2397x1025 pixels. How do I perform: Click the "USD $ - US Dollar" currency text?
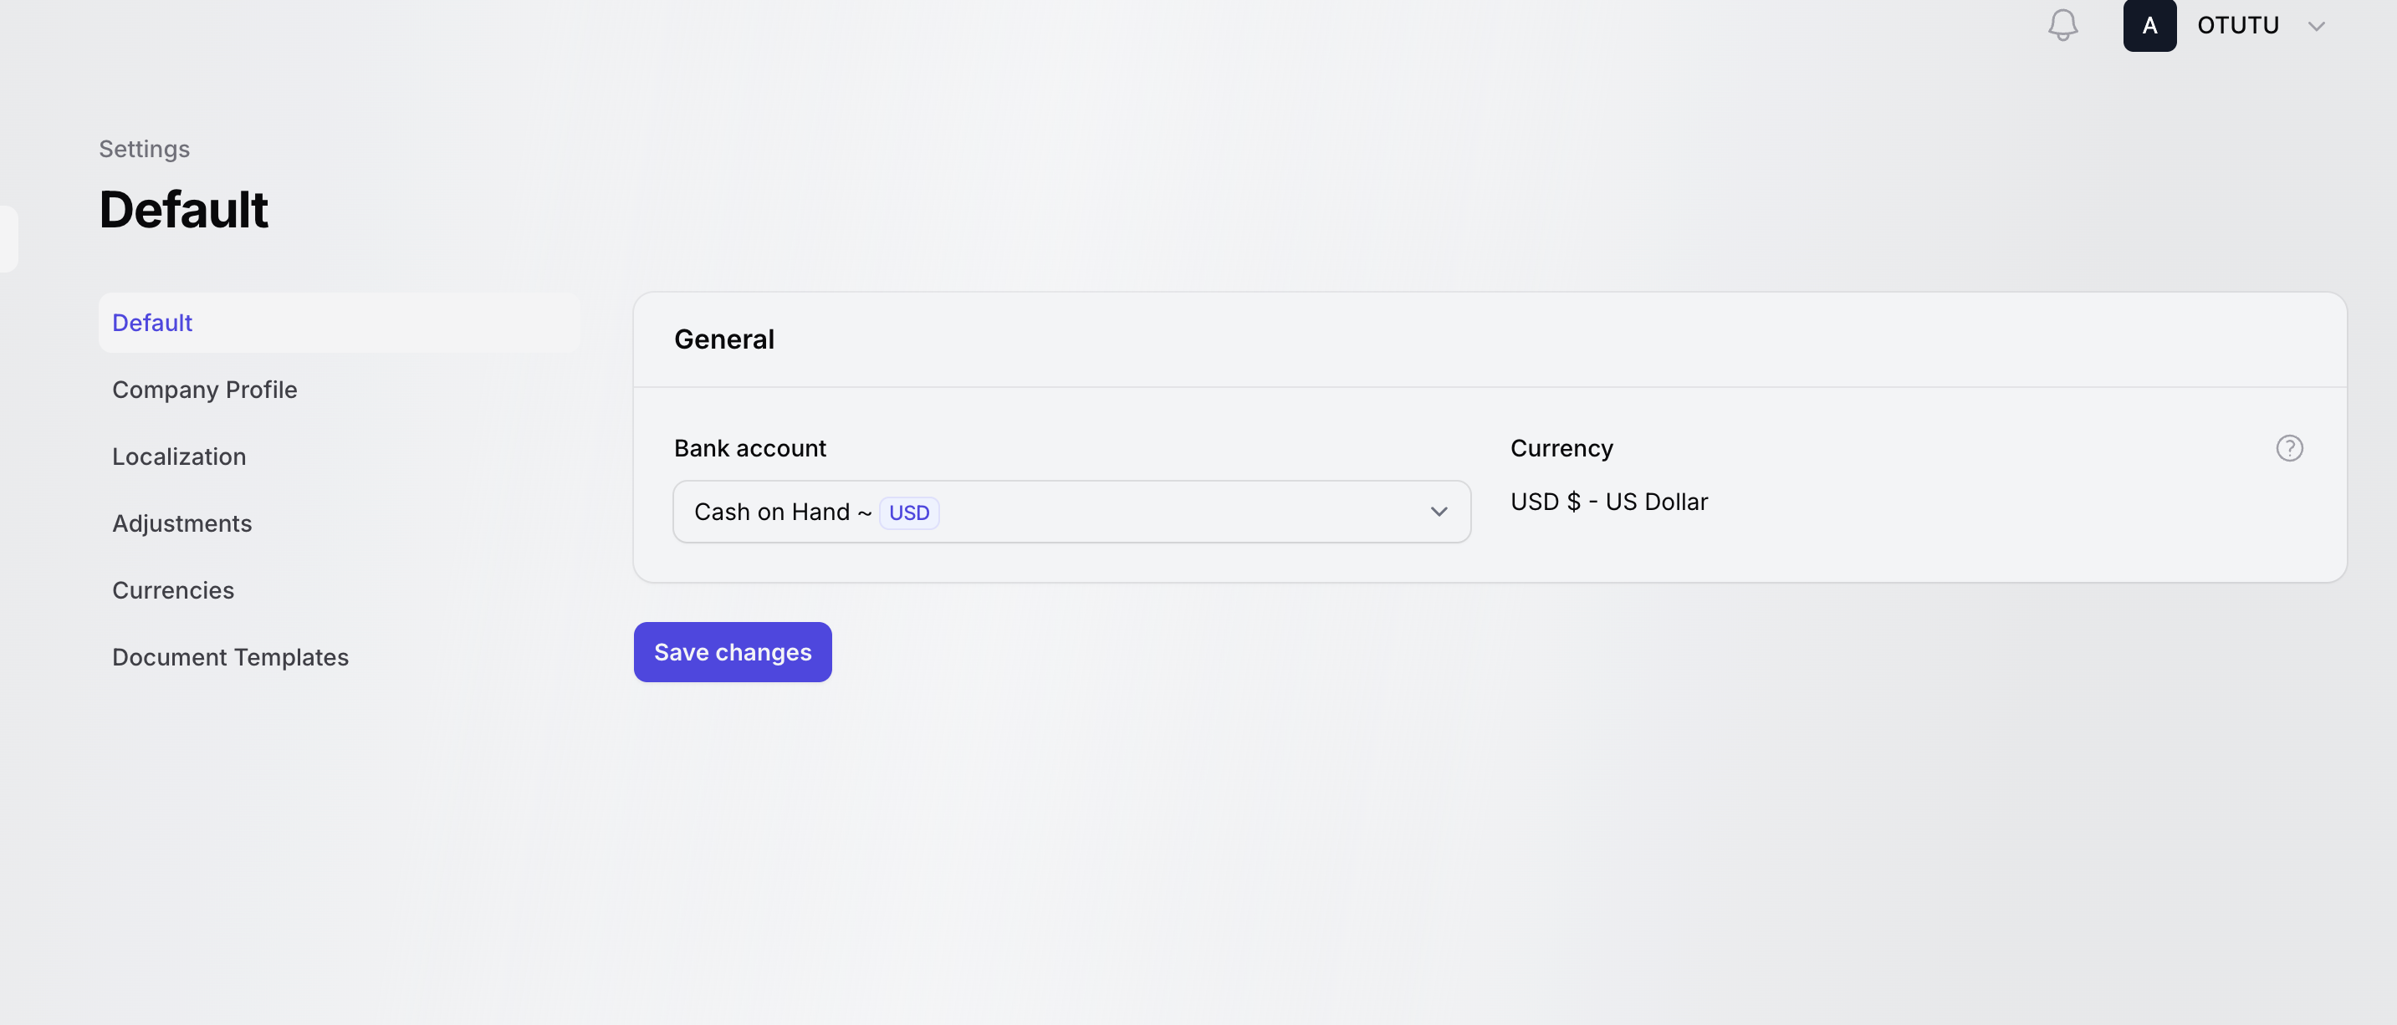[x=1609, y=502]
